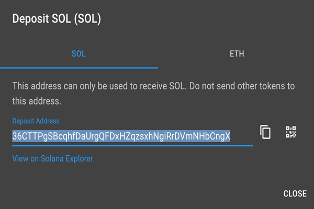Click the SOL-only warning message text

[x=153, y=92]
